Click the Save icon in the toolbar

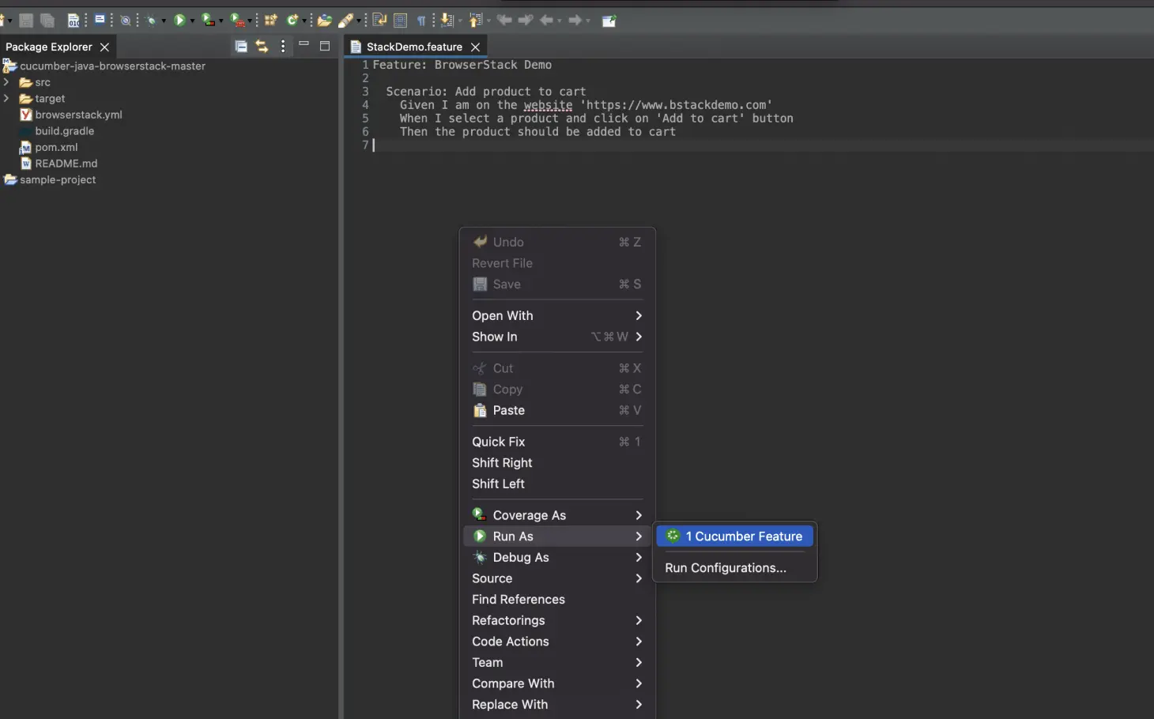(26, 21)
